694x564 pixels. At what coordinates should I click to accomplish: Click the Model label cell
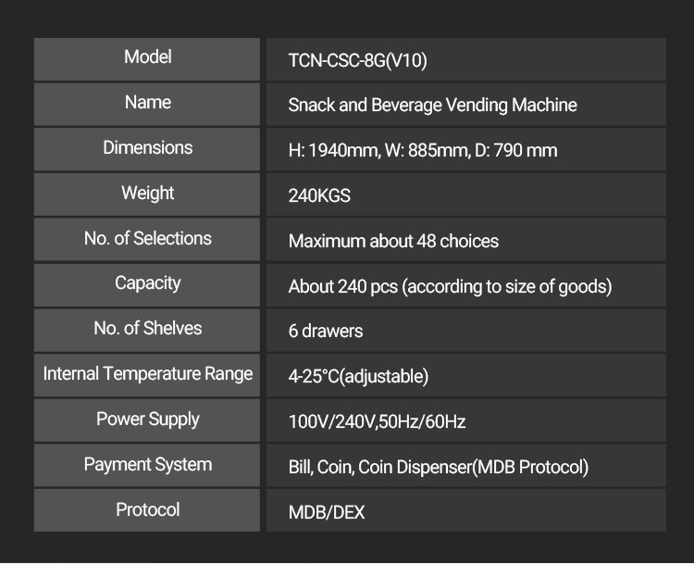point(148,57)
